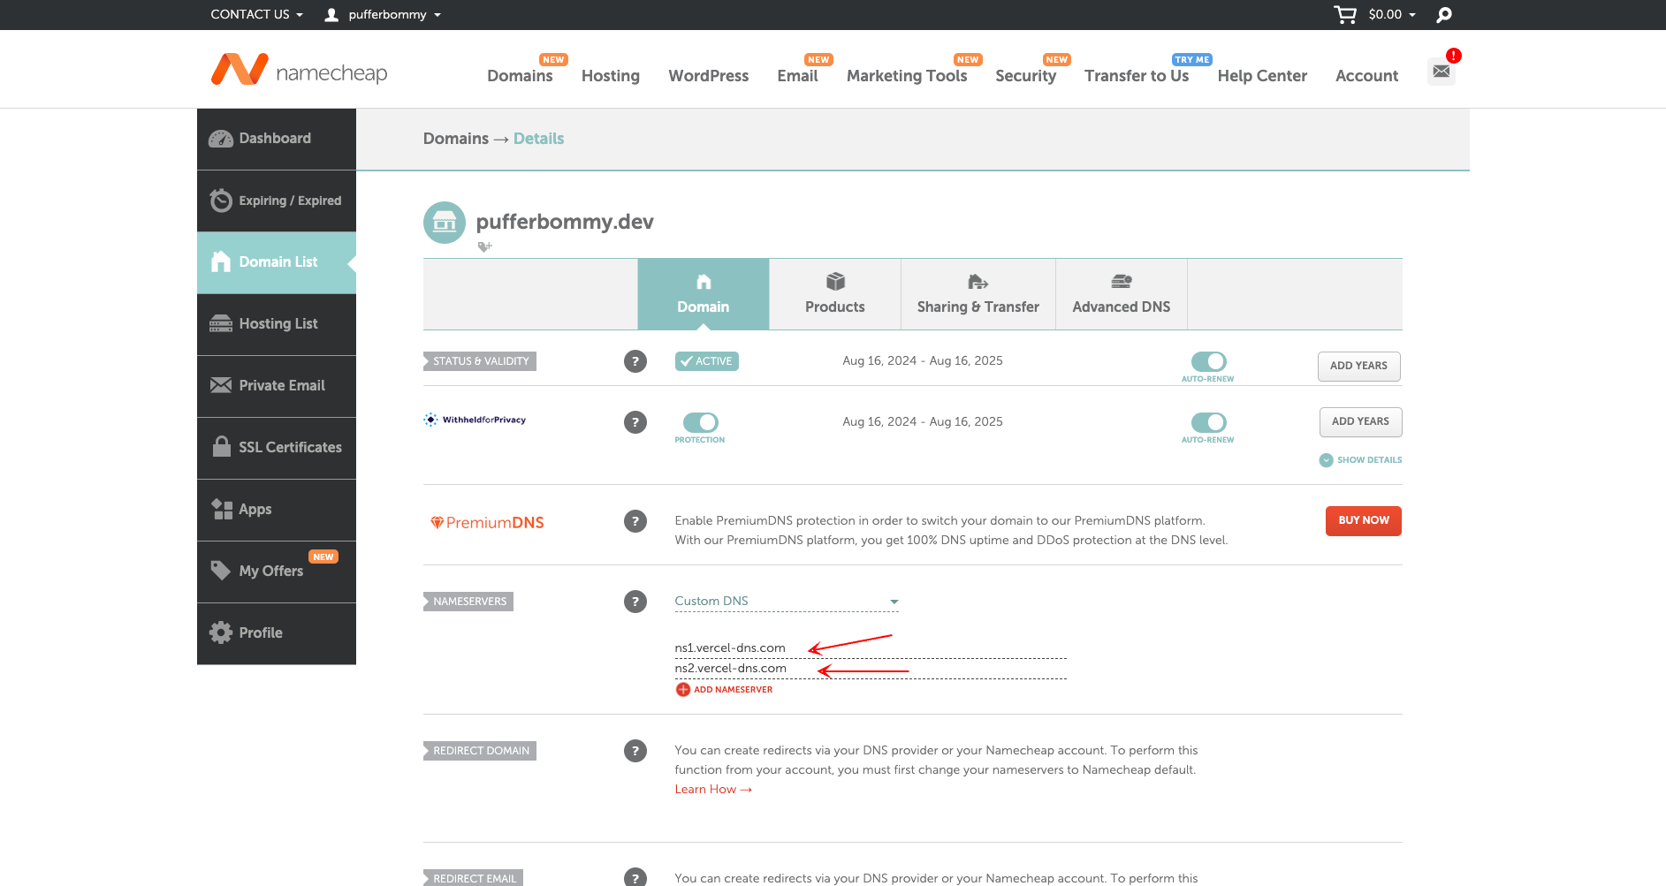Open the Account menu
1666x886 pixels.
[x=1367, y=76]
